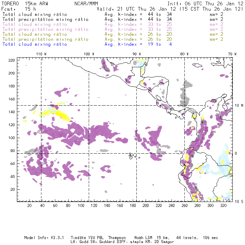245x245 pixels.
Task: Click the 'Model Info: V3.3.1' footer text
Action: [x=44, y=238]
